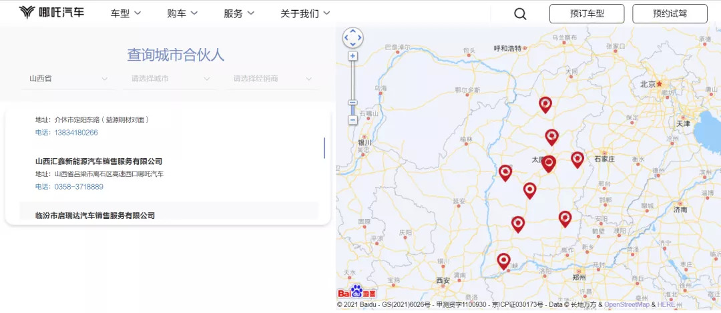Click the 济南 city label on map

(680, 209)
